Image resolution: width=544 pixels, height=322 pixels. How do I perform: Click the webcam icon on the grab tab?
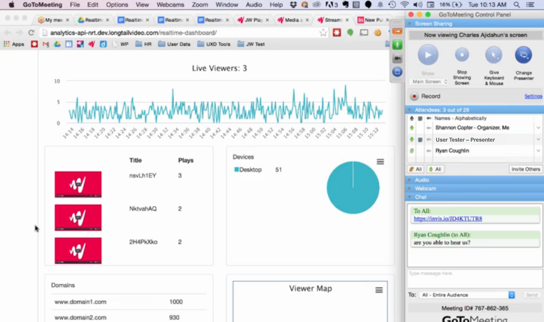[x=397, y=58]
